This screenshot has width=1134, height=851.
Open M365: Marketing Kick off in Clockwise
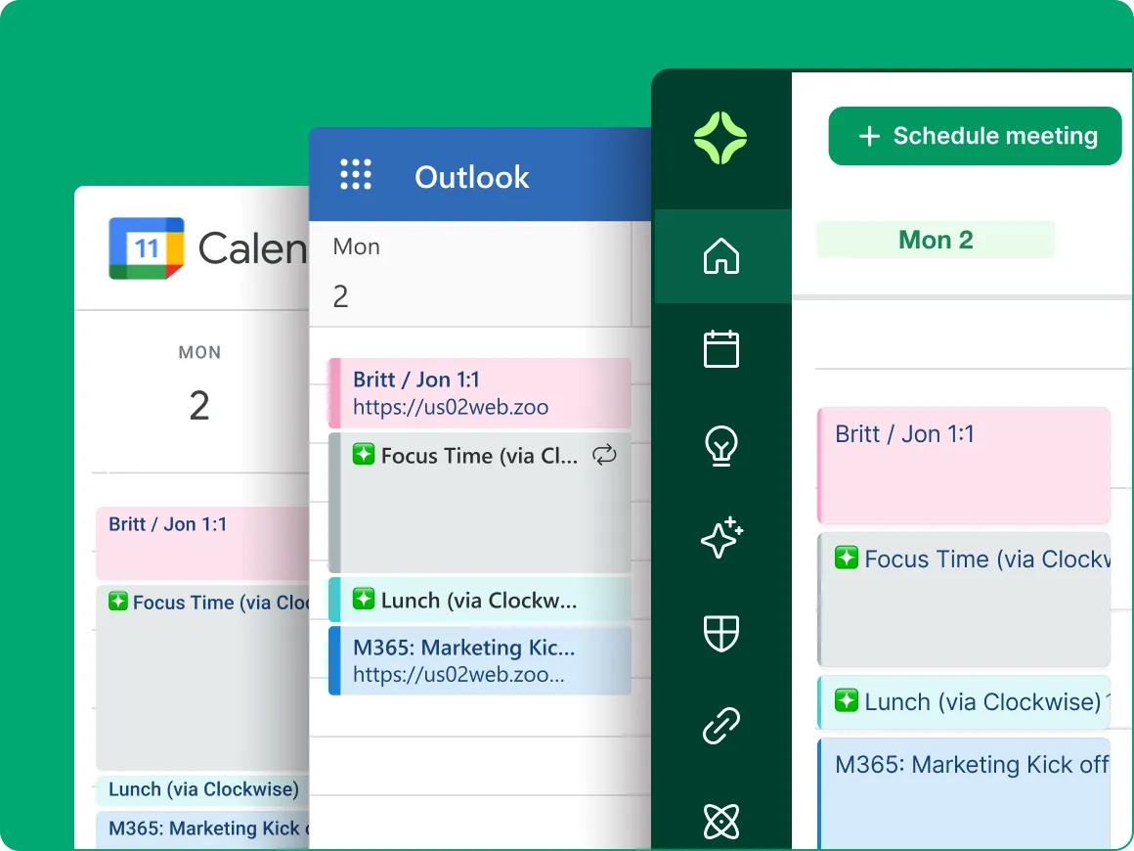[x=963, y=793]
